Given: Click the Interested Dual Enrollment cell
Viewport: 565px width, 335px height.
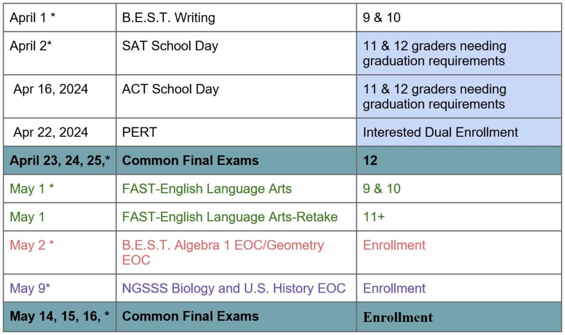Looking at the screenshot, I should (x=440, y=132).
